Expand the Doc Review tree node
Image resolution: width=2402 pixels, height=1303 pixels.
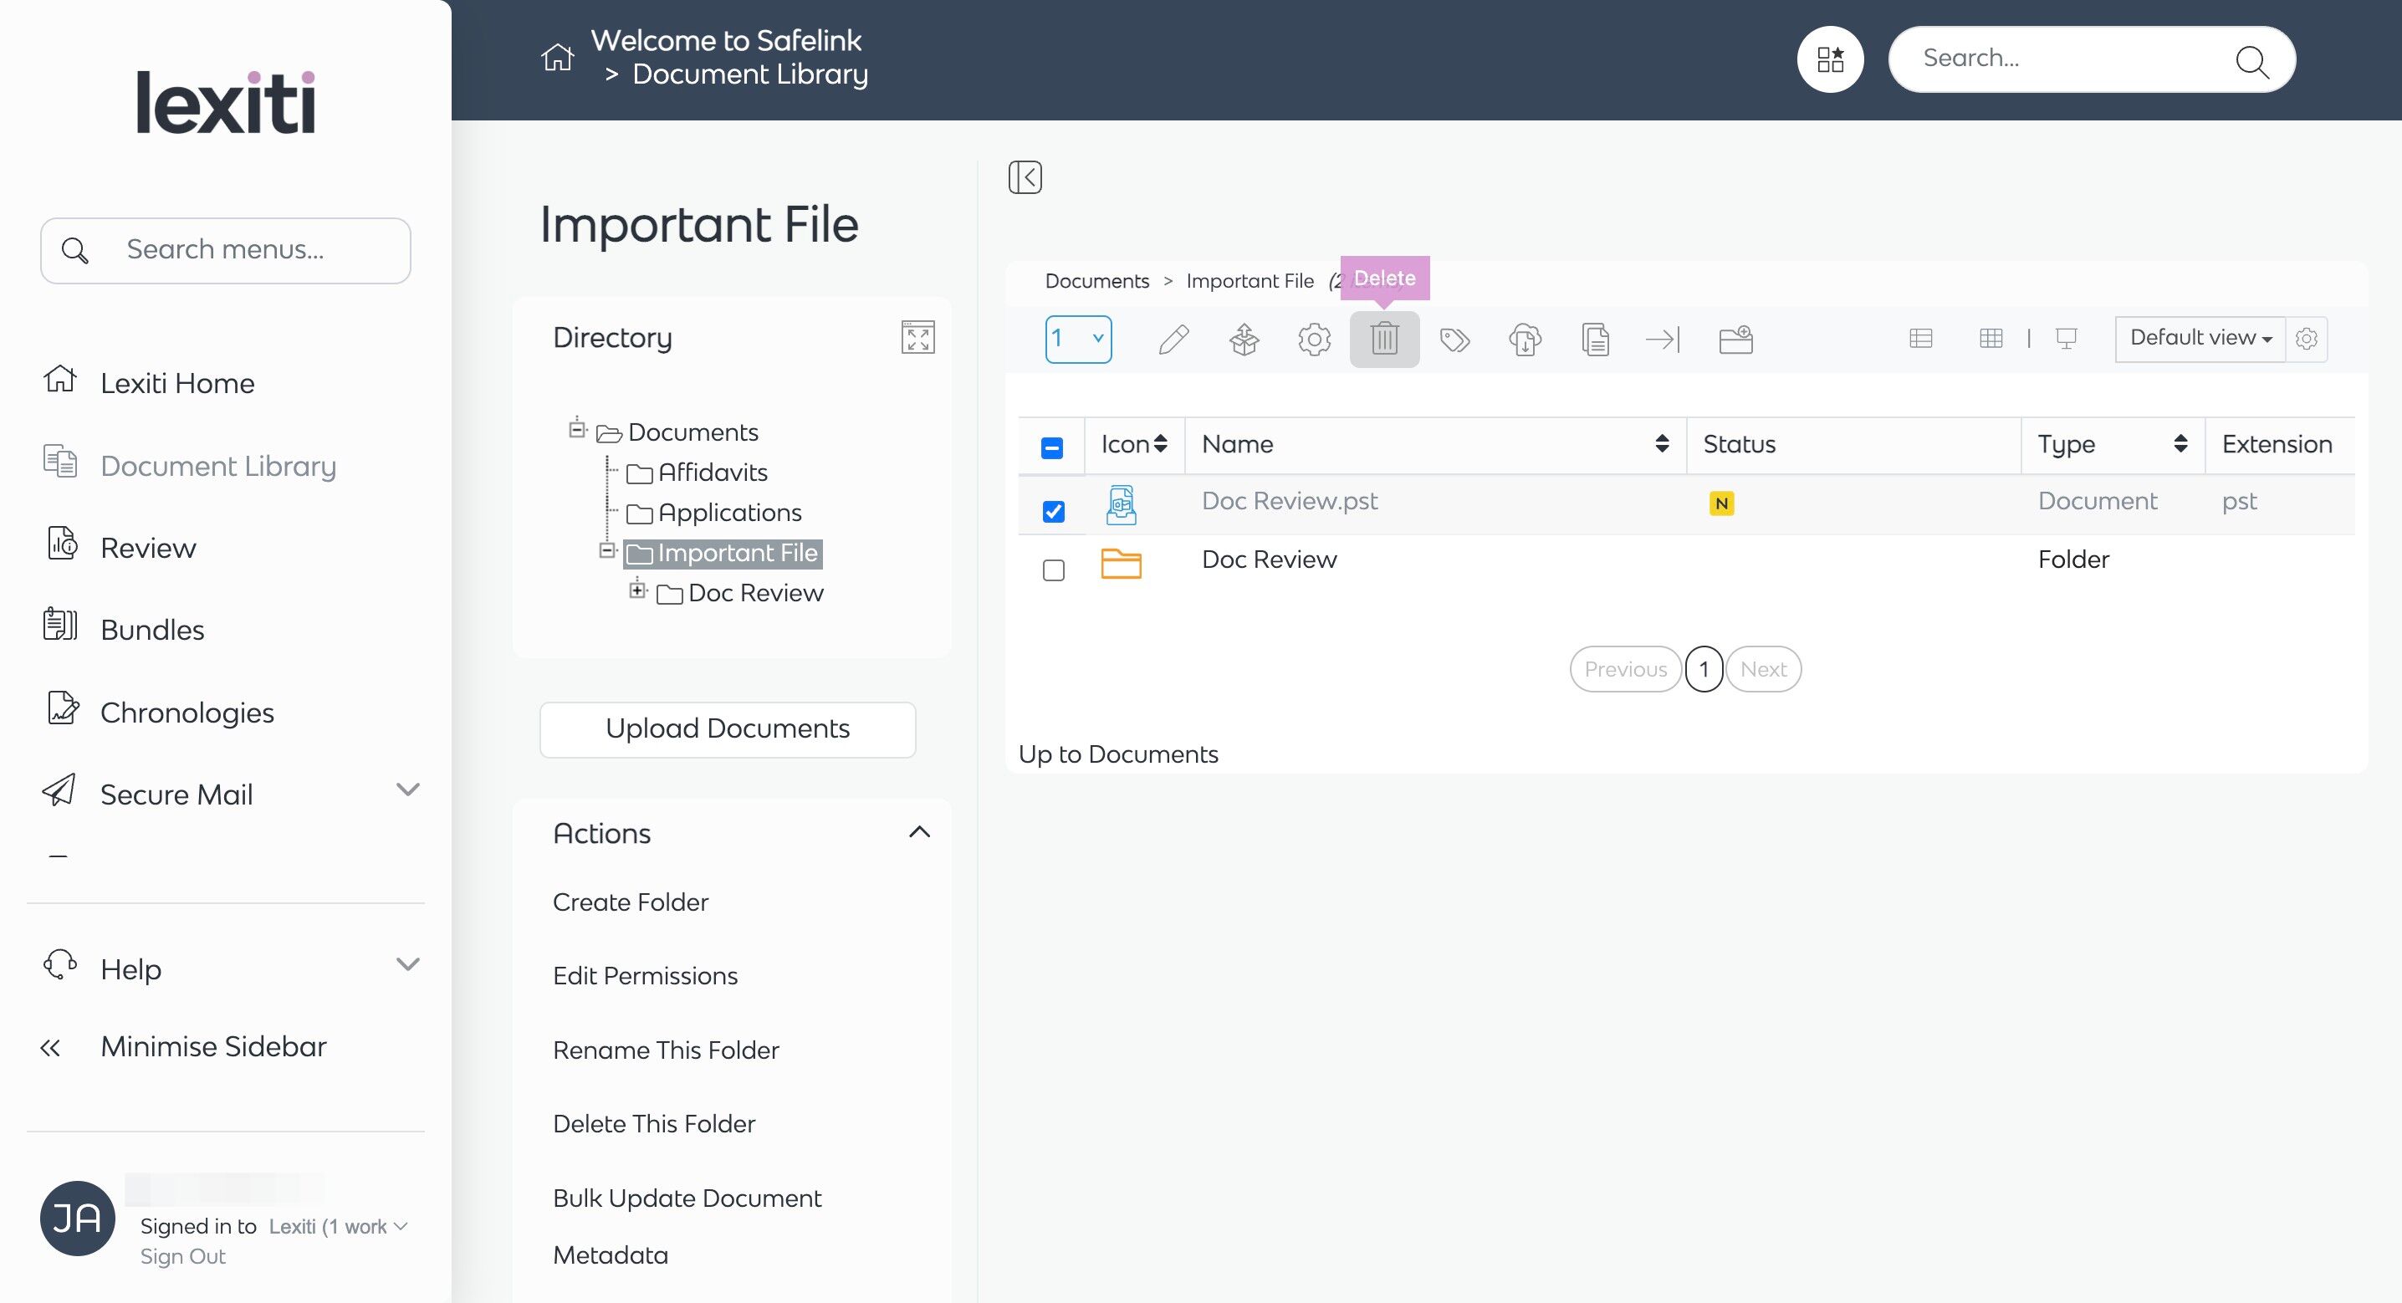pyautogui.click(x=638, y=590)
